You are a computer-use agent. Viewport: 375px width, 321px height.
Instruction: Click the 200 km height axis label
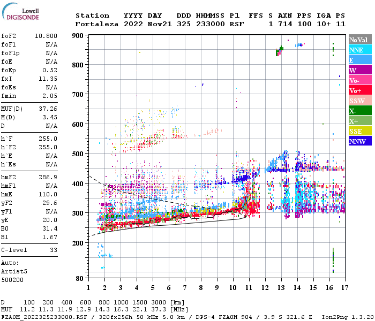tap(78, 243)
